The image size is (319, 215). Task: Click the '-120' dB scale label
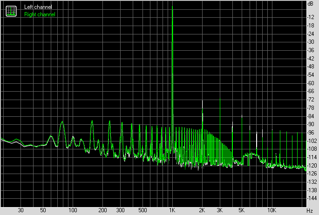tap(312, 165)
